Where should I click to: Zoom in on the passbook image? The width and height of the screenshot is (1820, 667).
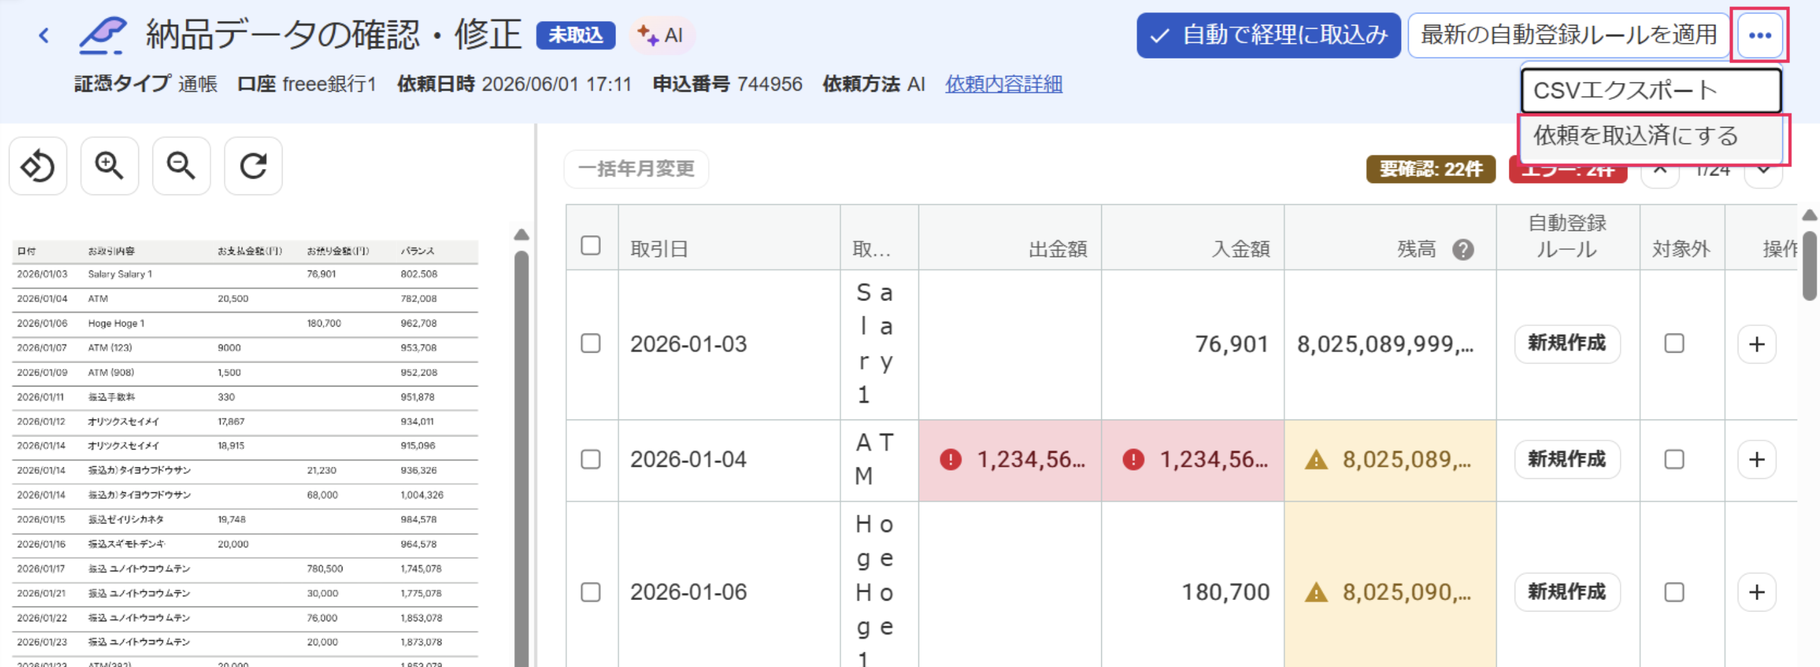(x=110, y=166)
